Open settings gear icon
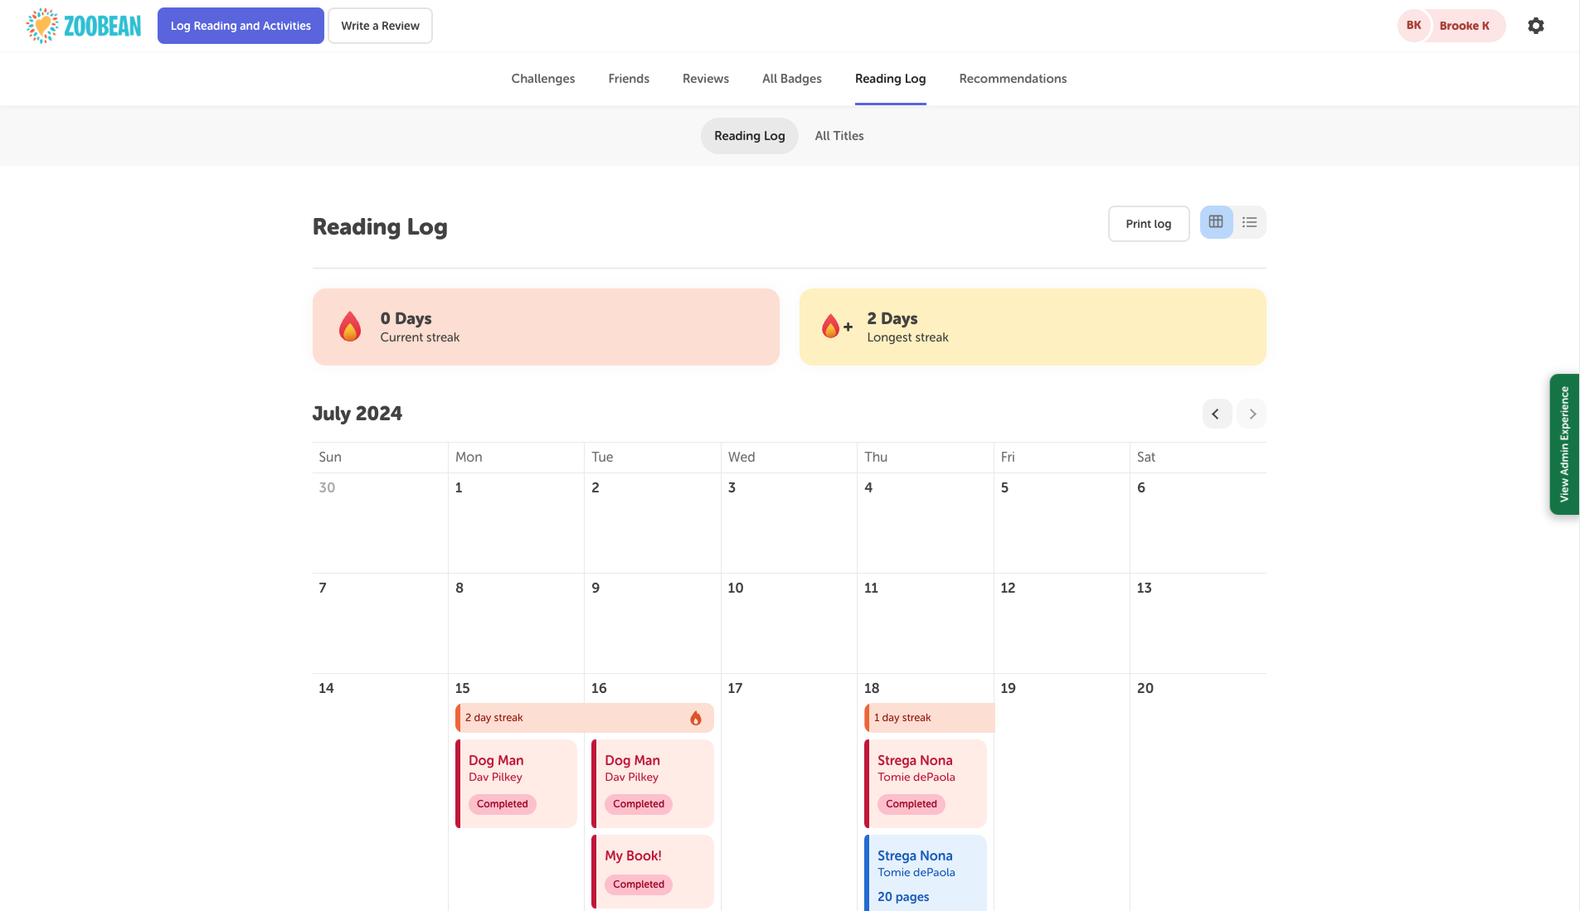 click(1536, 26)
